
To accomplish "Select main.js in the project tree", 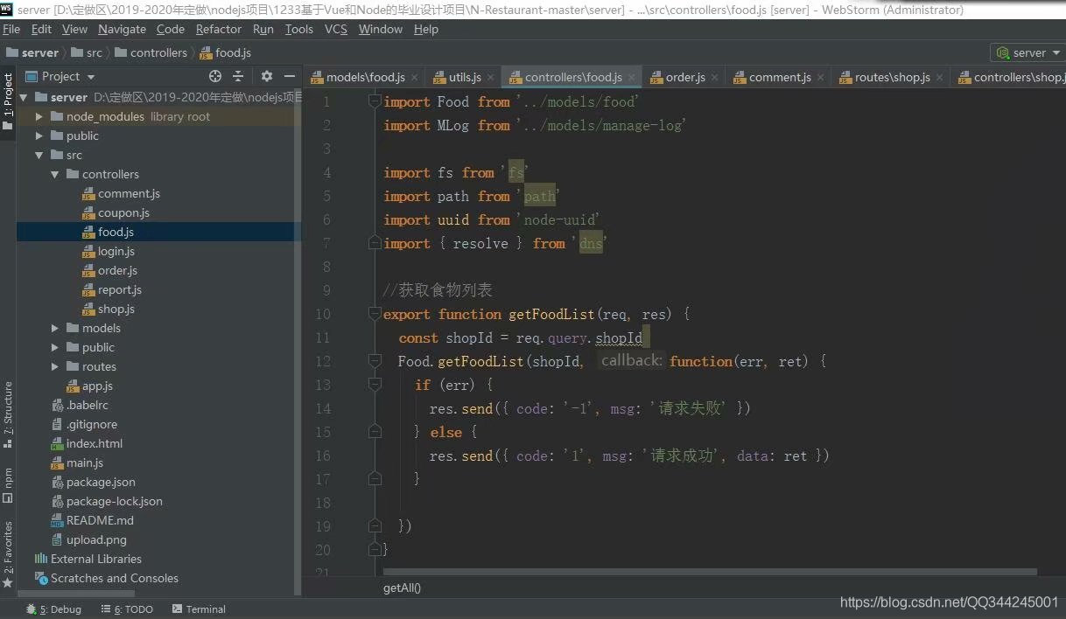I will [x=85, y=463].
